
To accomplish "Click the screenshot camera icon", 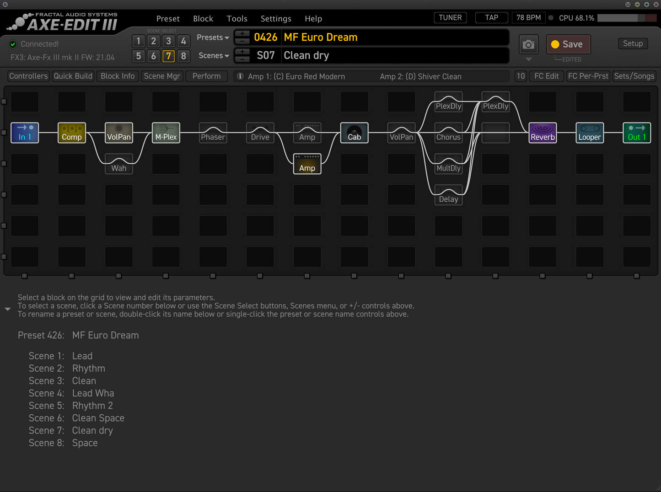I will tap(528, 44).
